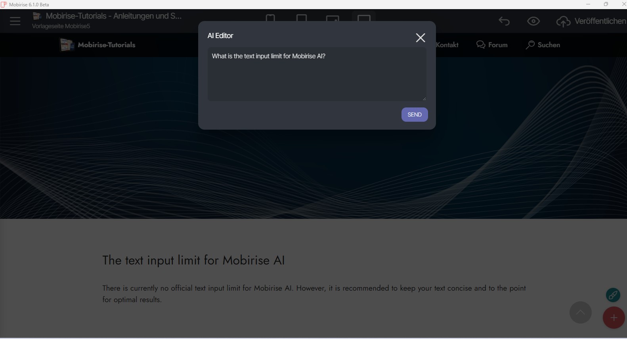Open preview with the eye icon
This screenshot has width=627, height=339.
tap(533, 21)
